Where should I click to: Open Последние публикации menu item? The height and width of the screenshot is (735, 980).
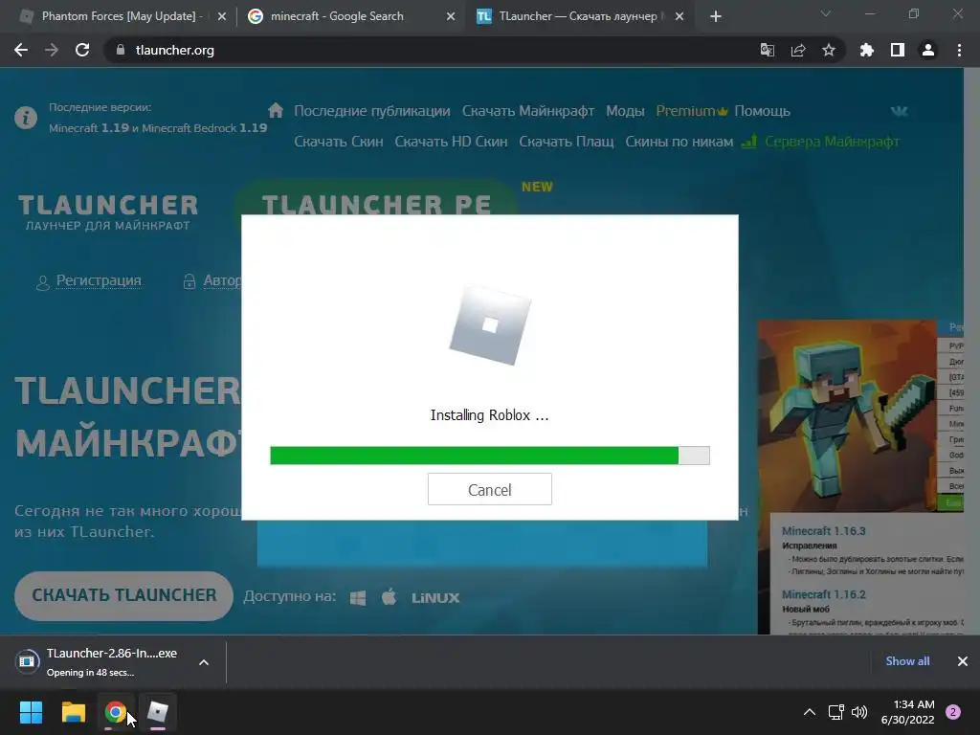click(x=372, y=111)
